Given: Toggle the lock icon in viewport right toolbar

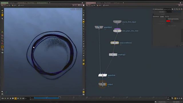Looking at the screenshot, I should click(x=83, y=15).
